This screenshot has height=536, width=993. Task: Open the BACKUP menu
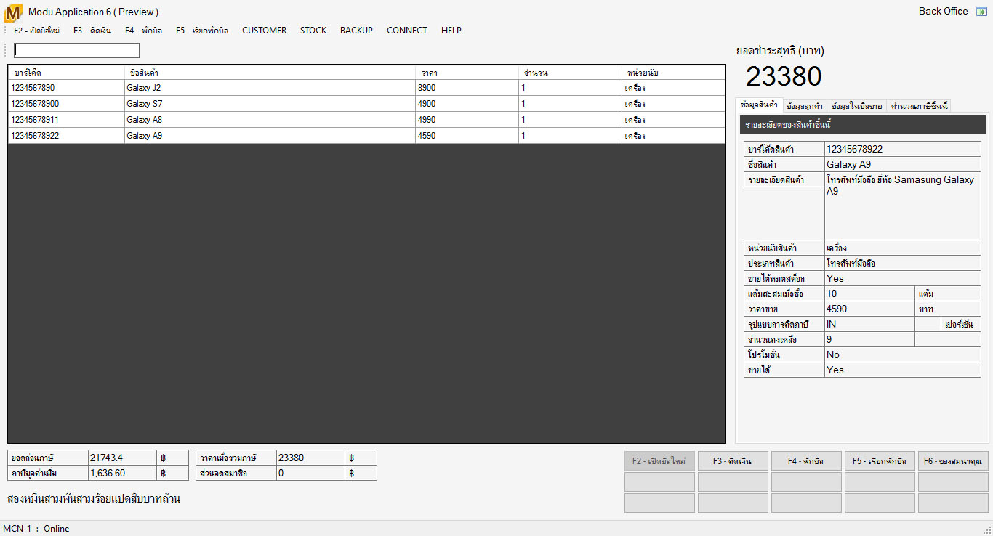356,31
